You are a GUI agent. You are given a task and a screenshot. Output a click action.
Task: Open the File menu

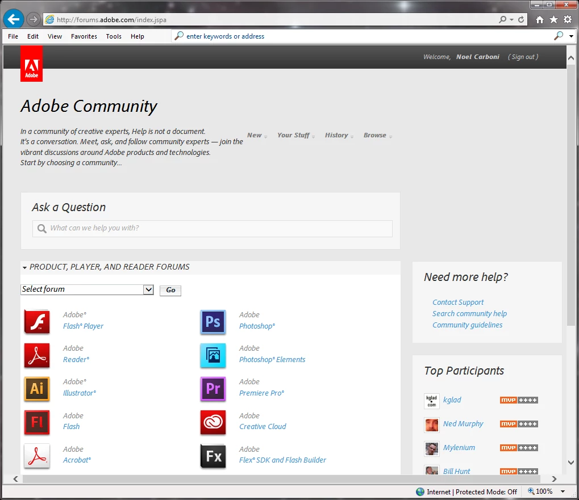click(x=13, y=36)
